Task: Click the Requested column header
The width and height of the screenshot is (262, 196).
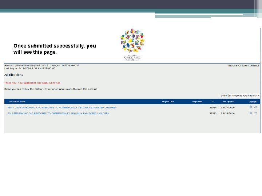Action: coord(197,102)
